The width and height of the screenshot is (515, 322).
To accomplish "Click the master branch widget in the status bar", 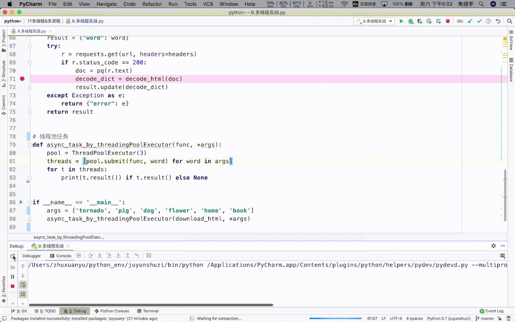I will point(485,318).
